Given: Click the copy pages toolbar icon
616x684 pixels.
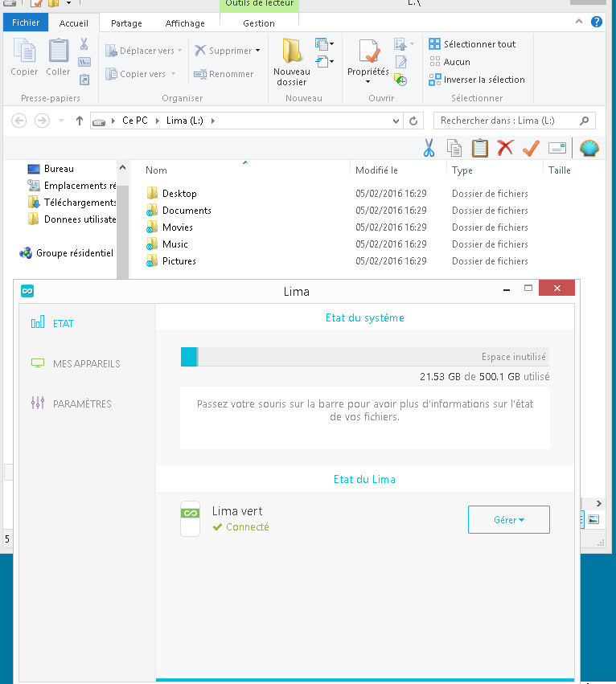Looking at the screenshot, I should click(454, 148).
